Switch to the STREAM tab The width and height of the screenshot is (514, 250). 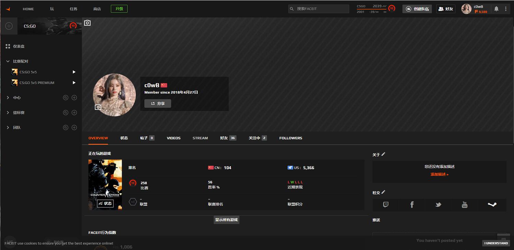pos(200,138)
